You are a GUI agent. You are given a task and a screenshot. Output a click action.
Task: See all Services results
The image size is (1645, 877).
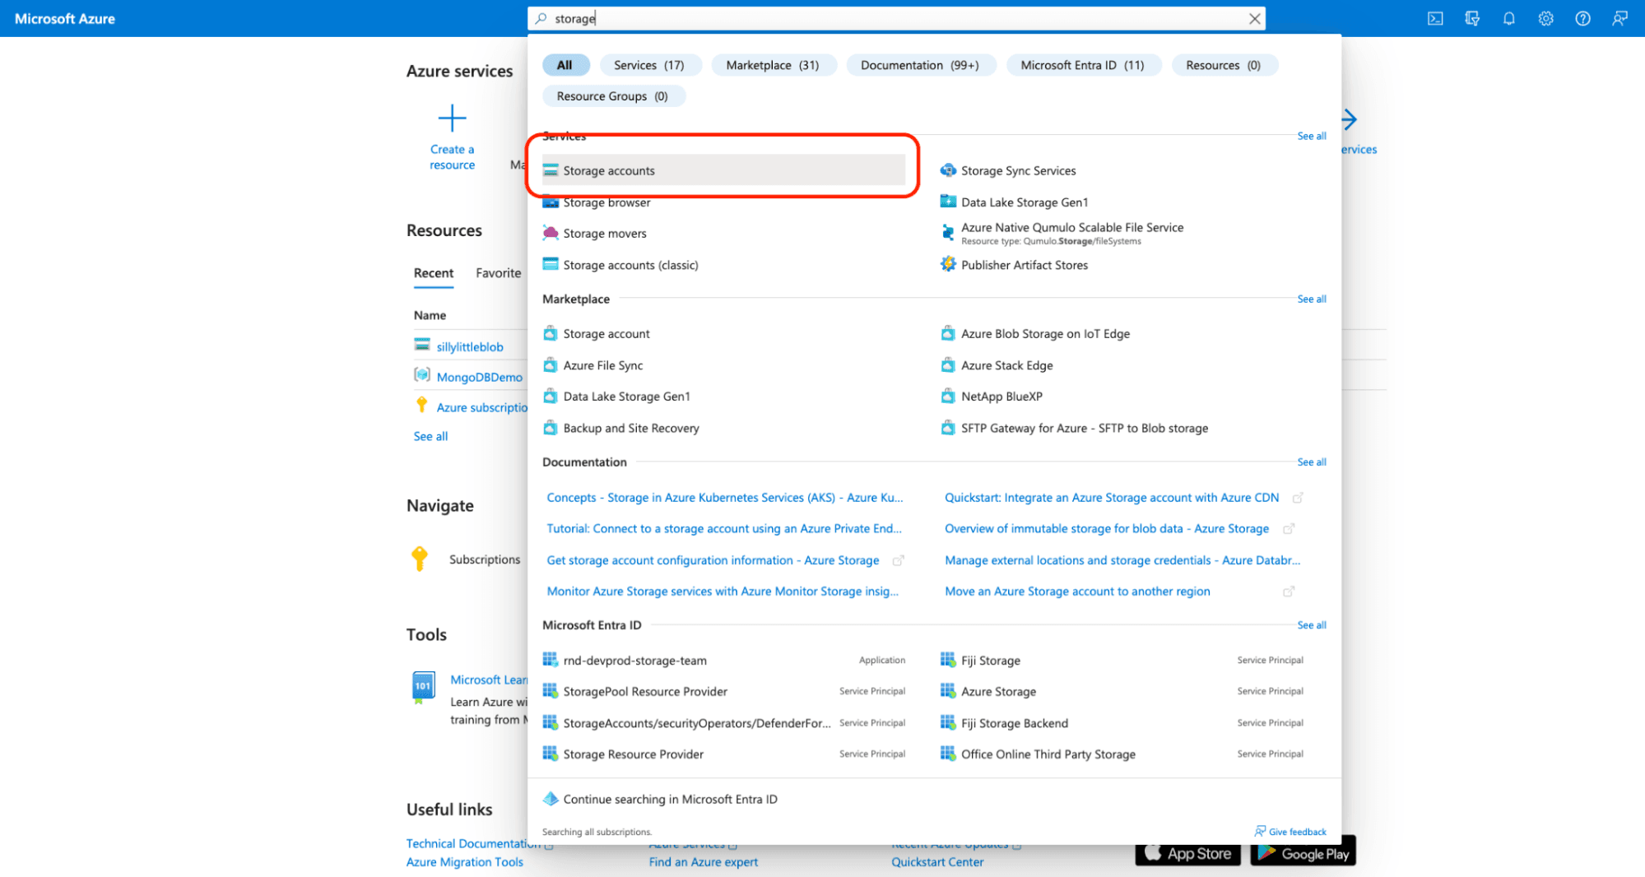[x=1310, y=136]
